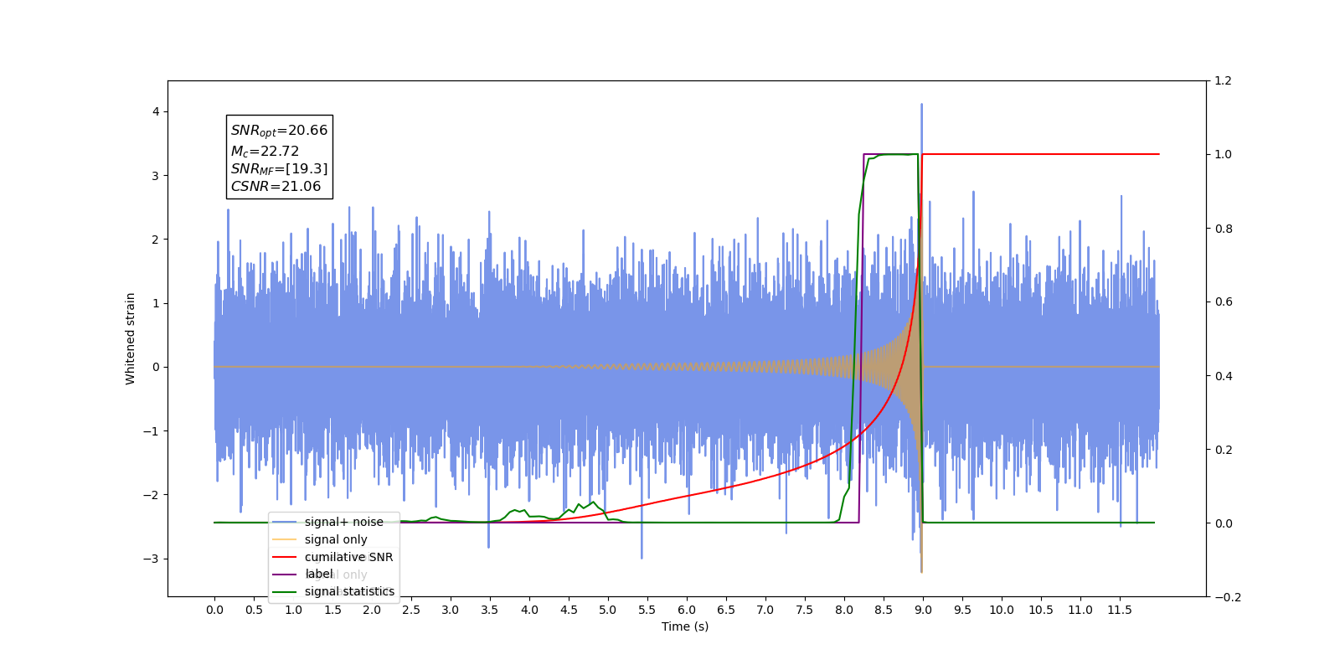This screenshot has height=670, width=1340.
Task: Click the blue legend line swatch for signal+ noise
Action: pos(285,523)
